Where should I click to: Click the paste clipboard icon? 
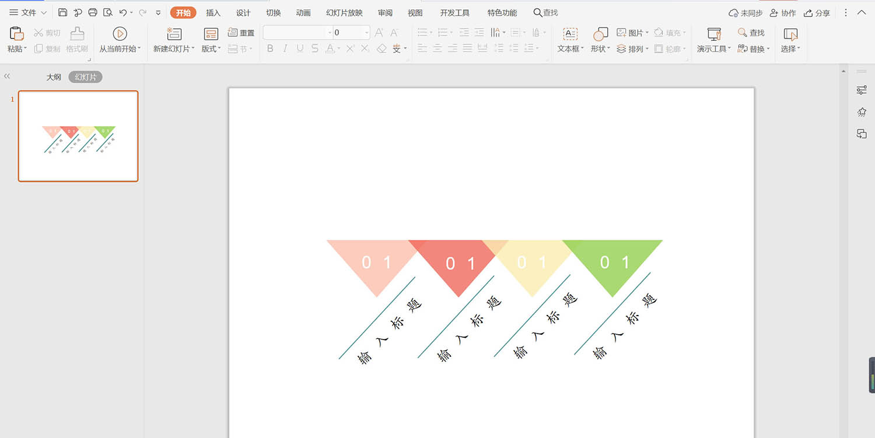[16, 34]
